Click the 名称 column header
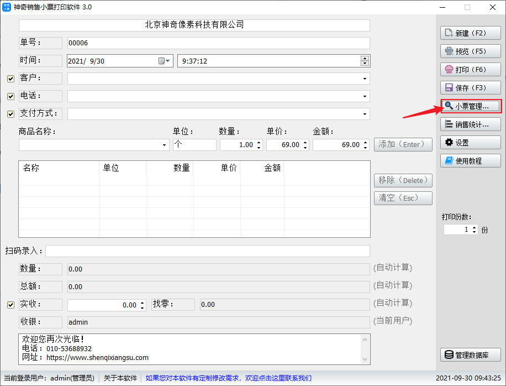Image resolution: width=506 pixels, height=386 pixels. (59, 168)
